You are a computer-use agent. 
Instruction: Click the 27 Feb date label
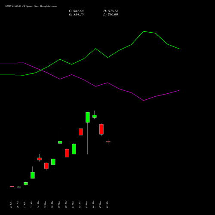25,205
